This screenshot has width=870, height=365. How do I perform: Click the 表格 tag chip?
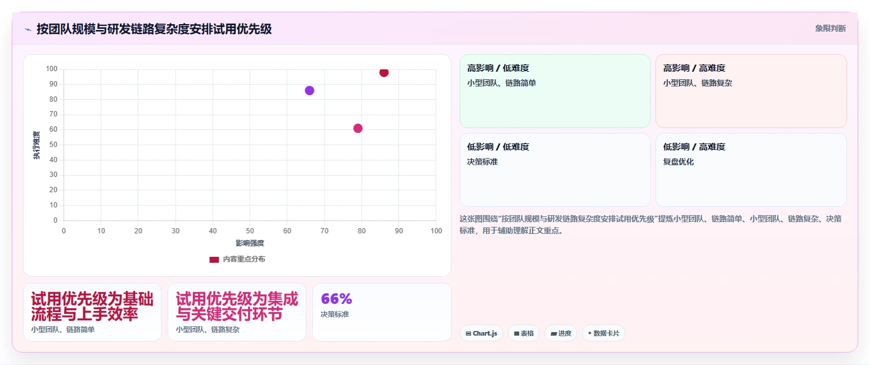click(x=524, y=333)
